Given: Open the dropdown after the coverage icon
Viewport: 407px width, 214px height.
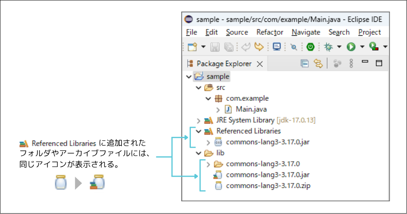Looking at the screenshot, I should (385, 47).
